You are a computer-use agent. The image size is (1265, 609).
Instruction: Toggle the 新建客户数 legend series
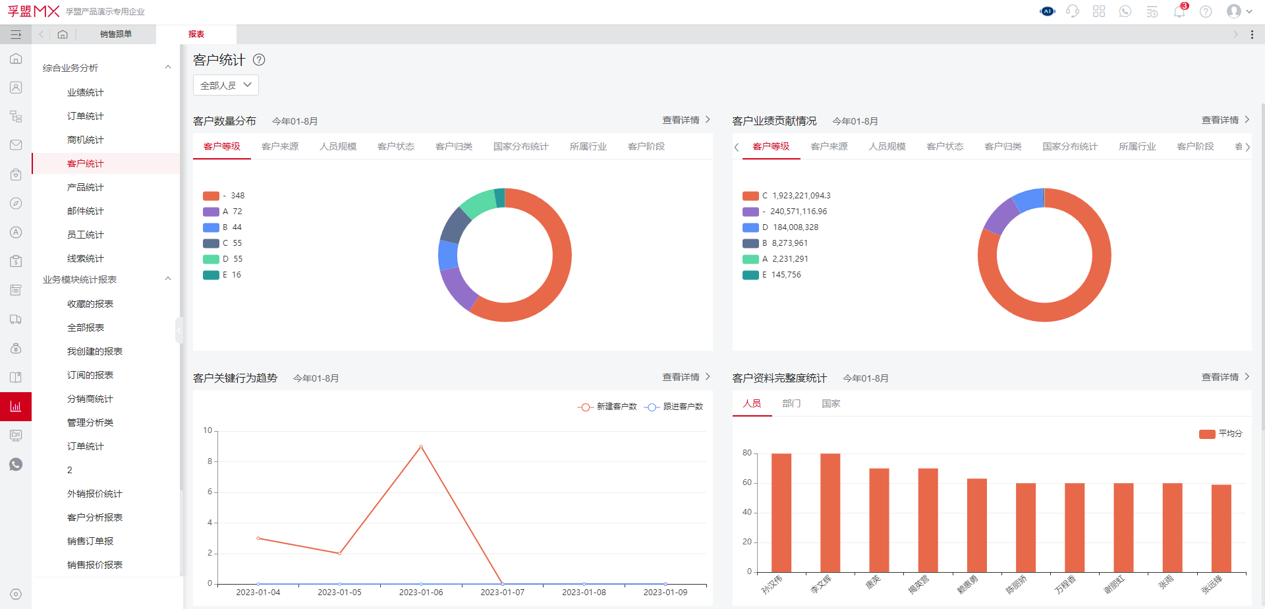(607, 407)
